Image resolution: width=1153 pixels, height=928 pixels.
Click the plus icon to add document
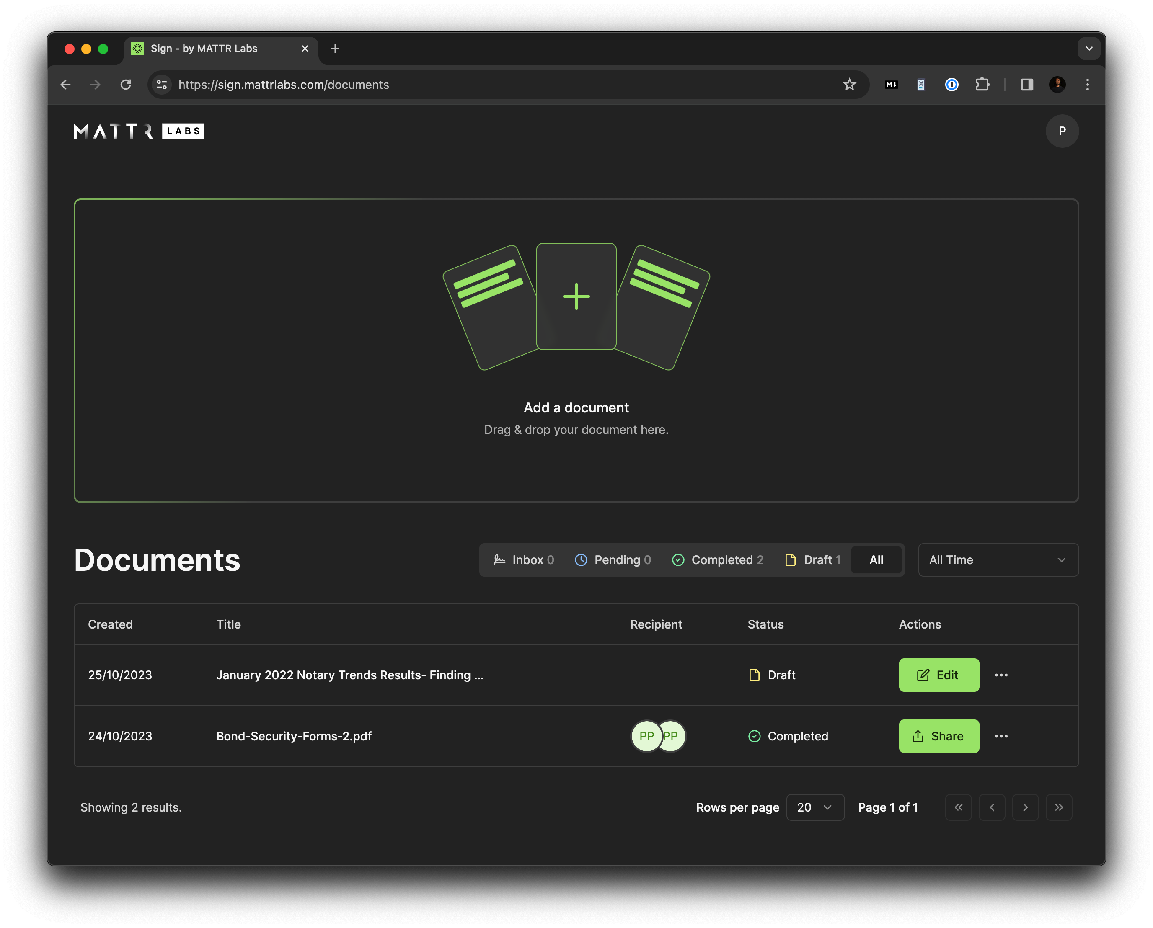point(576,296)
